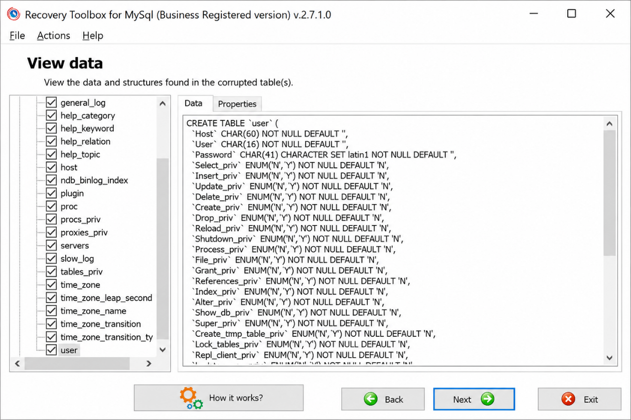Image resolution: width=631 pixels, height=420 pixels.
Task: Click table list scroll up arrow
Action: [162, 104]
